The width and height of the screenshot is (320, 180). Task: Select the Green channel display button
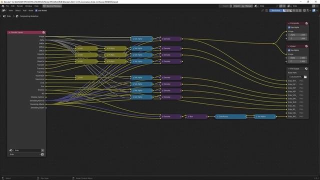coord(297,10)
